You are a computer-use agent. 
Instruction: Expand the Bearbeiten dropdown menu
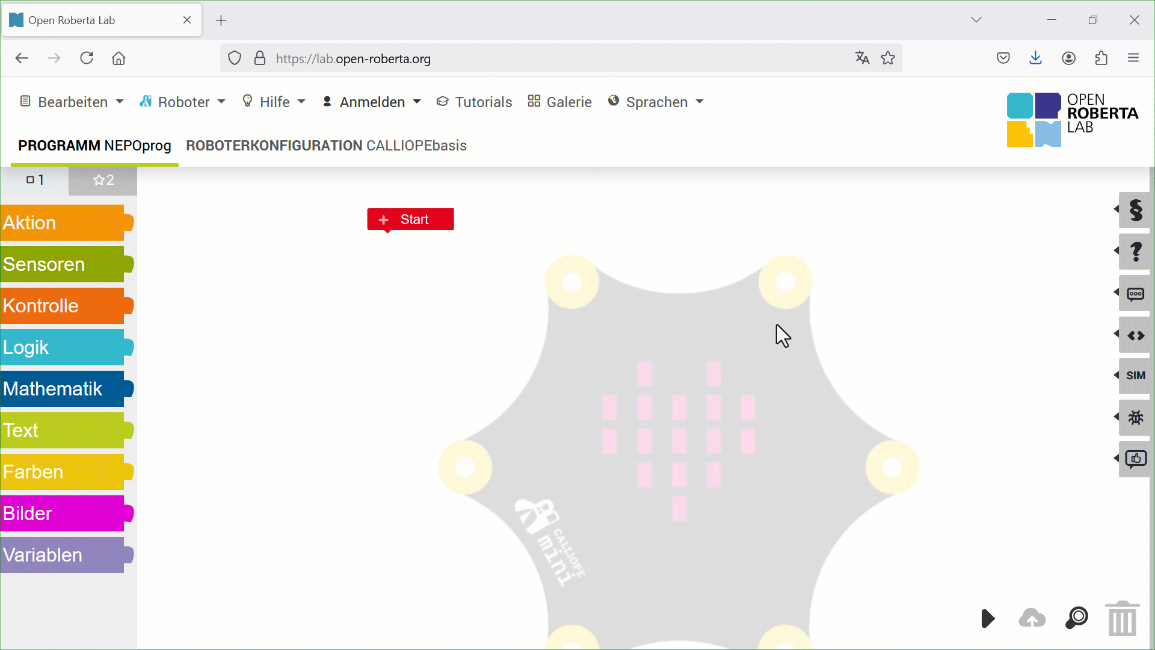(x=72, y=102)
